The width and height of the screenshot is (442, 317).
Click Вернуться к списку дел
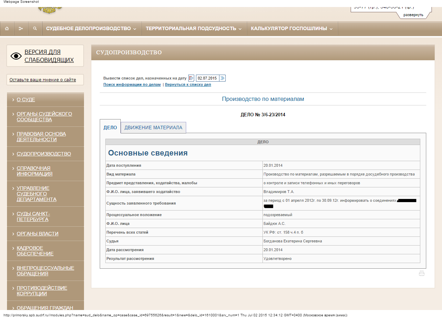tap(188, 85)
